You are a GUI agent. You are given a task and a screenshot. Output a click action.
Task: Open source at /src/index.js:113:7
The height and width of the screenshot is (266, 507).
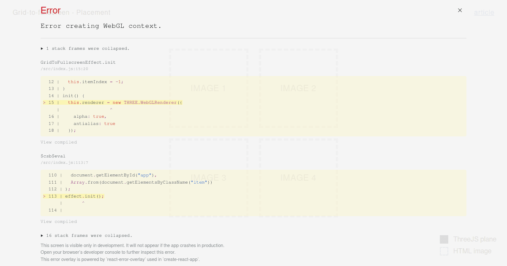64,163
